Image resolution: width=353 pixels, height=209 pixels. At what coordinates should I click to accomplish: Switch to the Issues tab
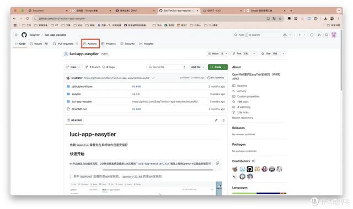coord(39,44)
